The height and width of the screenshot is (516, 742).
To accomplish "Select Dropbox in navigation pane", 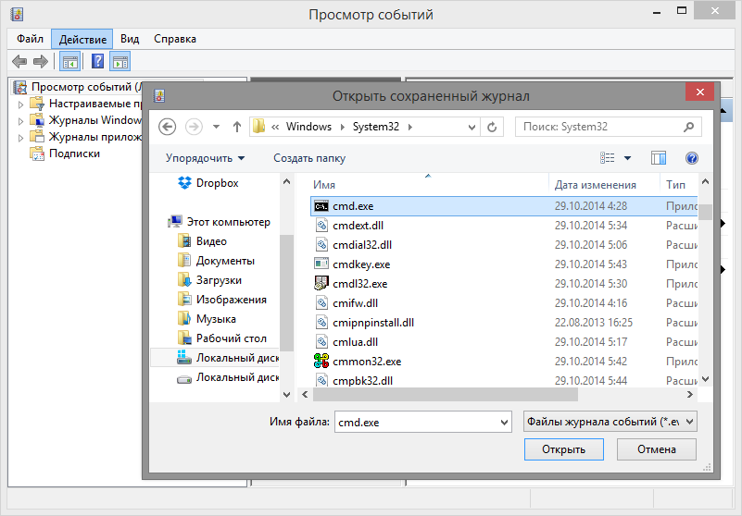I will coord(208,183).
